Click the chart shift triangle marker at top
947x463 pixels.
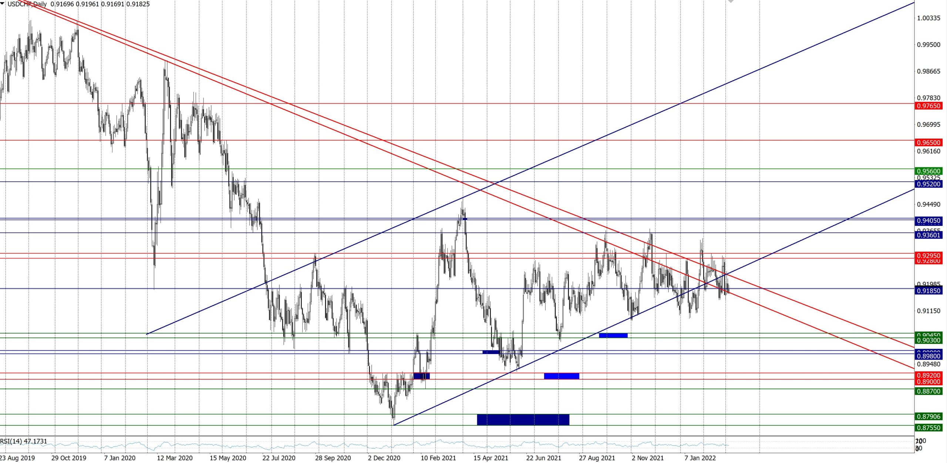click(730, 1)
